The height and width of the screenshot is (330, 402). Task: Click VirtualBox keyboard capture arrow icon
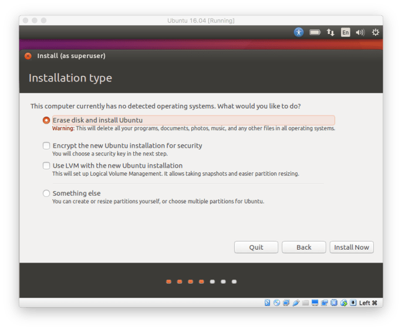(353, 303)
